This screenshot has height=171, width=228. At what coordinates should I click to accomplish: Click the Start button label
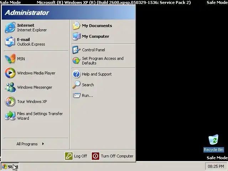click(13, 167)
